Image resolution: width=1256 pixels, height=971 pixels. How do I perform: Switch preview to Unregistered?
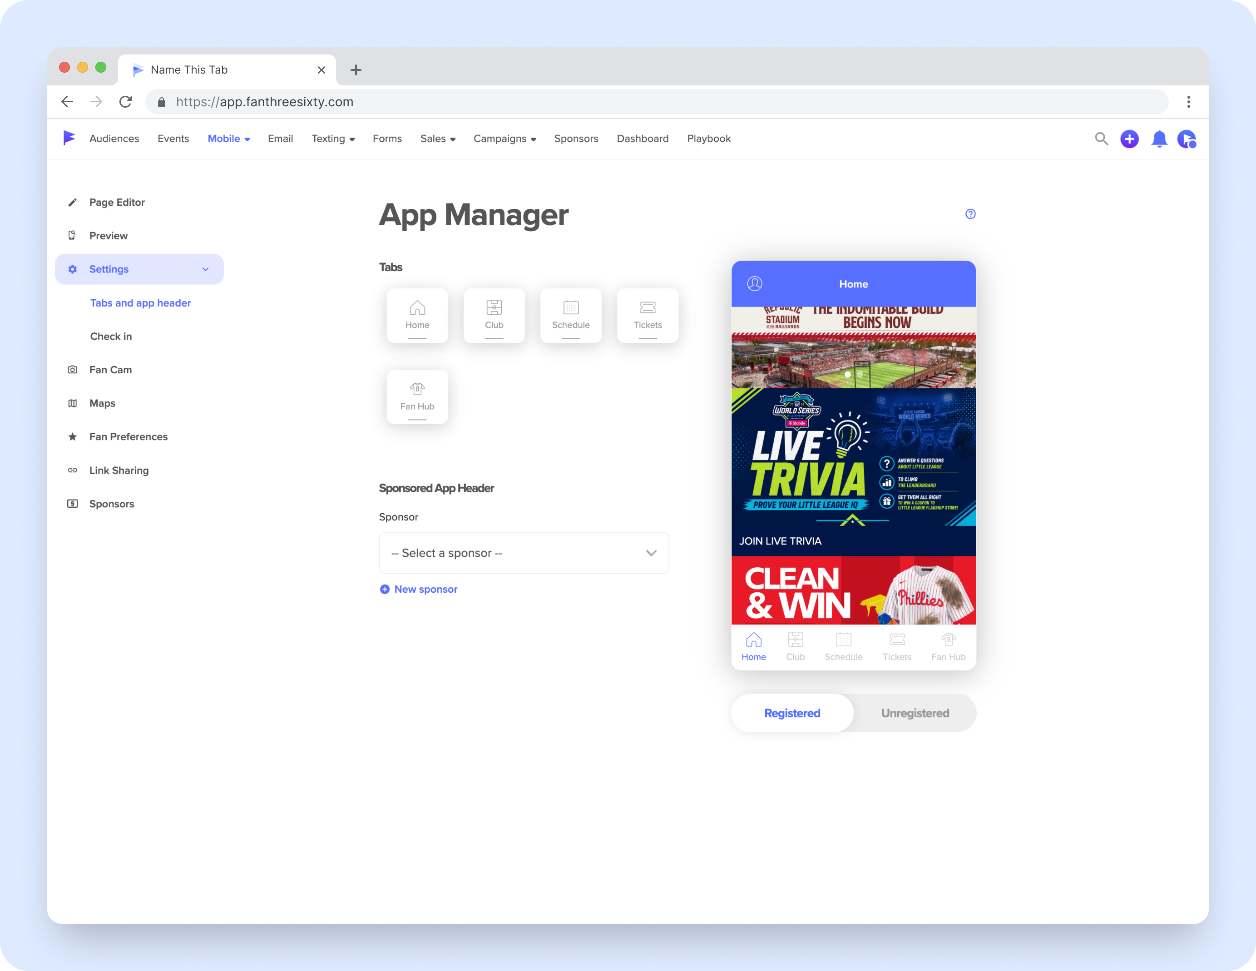click(x=915, y=713)
